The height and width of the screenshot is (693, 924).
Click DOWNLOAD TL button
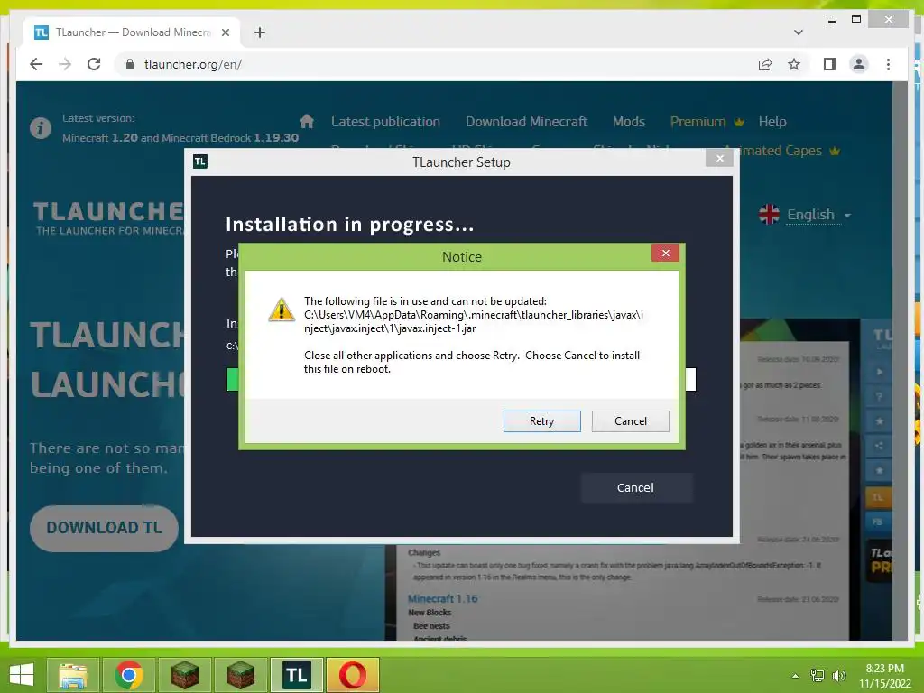tap(104, 528)
